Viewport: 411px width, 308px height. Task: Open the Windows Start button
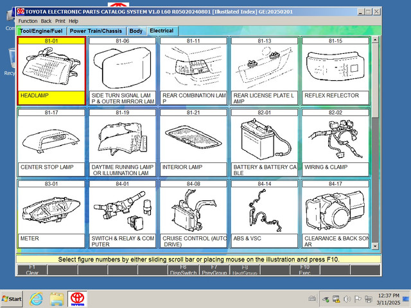pyautogui.click(x=12, y=299)
